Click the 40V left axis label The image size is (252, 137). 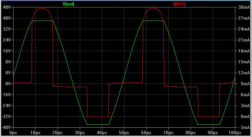(x=7, y=18)
